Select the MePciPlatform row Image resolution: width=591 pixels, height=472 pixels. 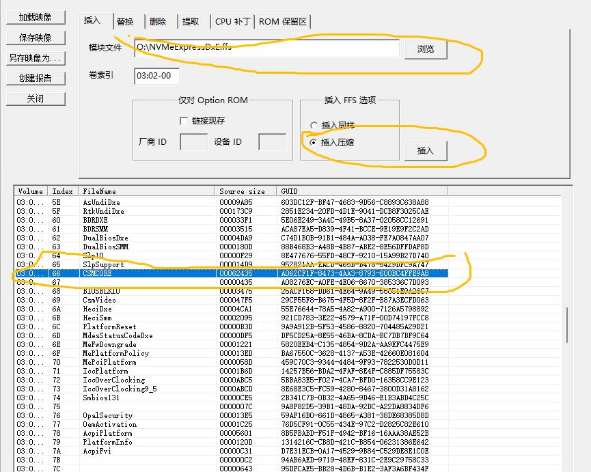pos(232,363)
